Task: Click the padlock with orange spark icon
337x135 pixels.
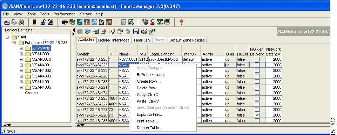Action: point(50,22)
